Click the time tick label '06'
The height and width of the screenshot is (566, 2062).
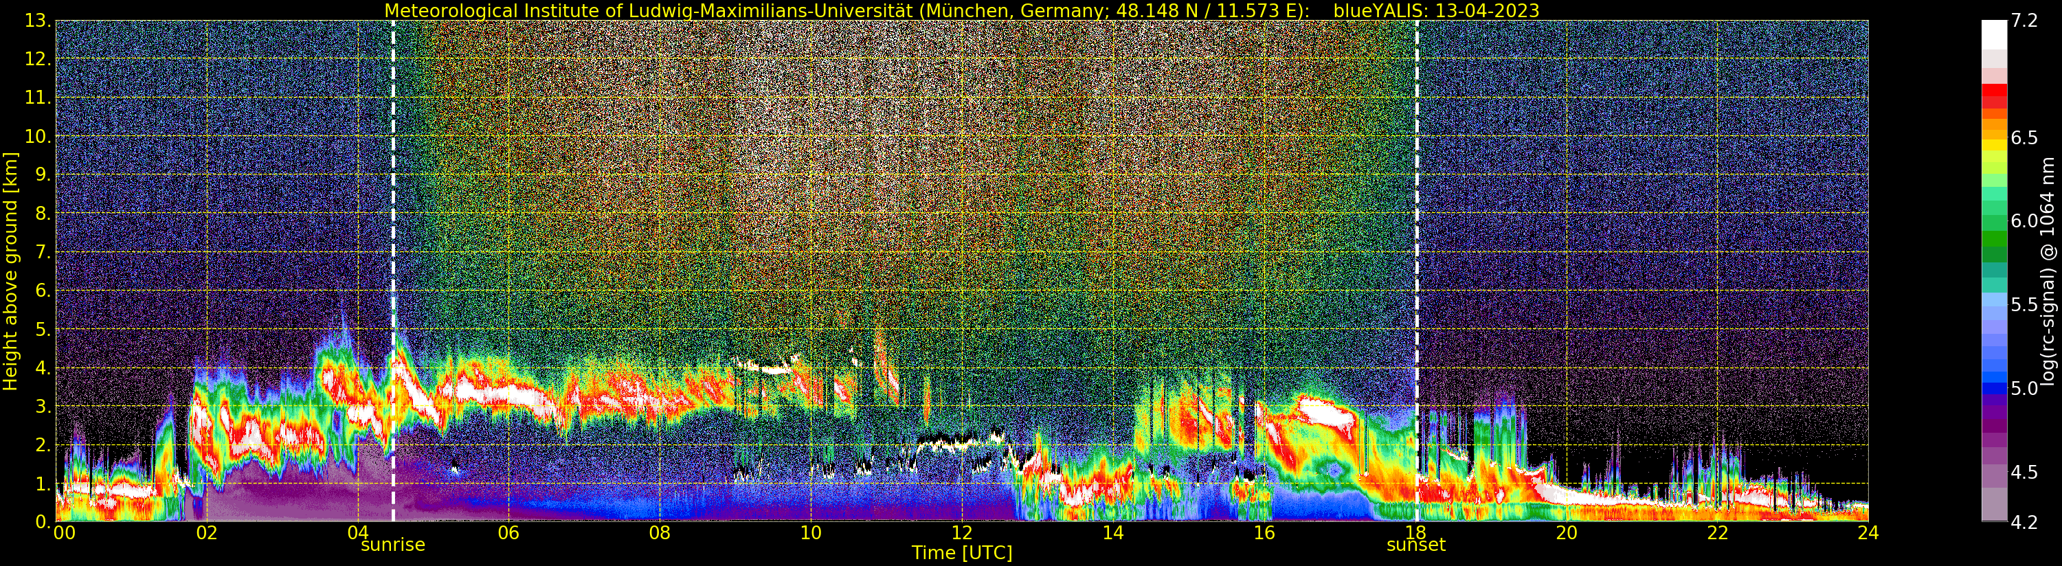click(508, 533)
